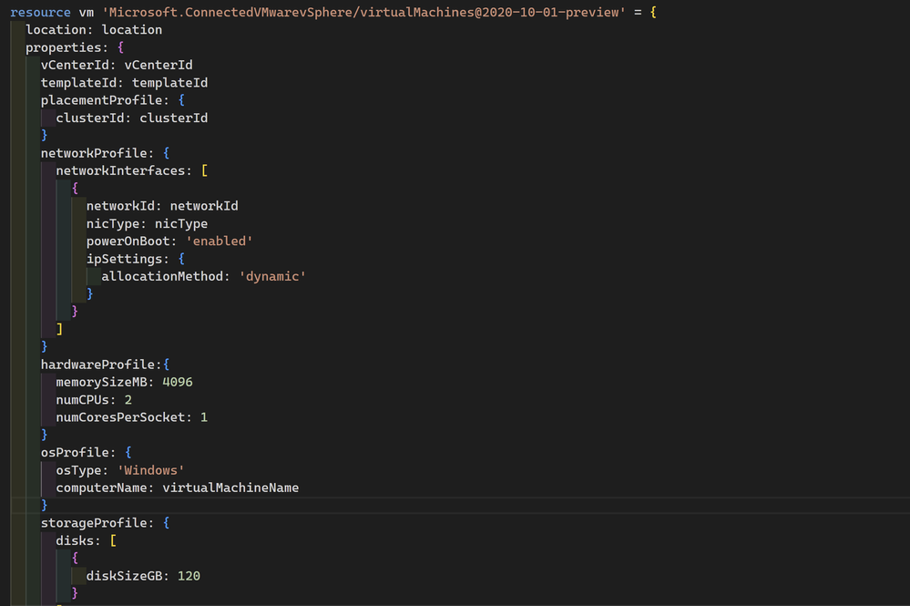The image size is (910, 606).
Task: Click the 'nicType' property key
Action: coord(113,223)
